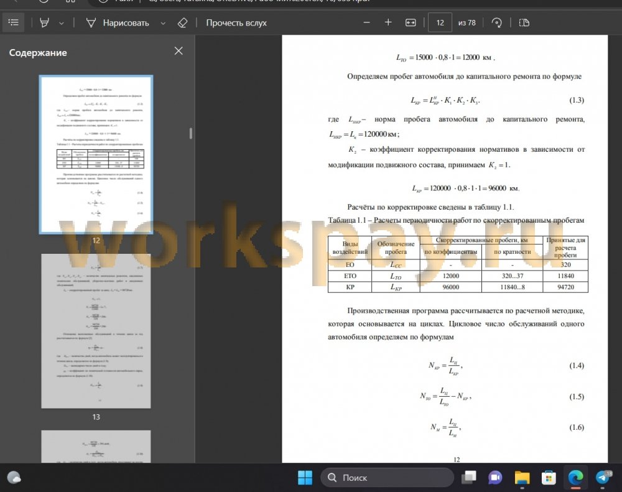
Task: Start Прочесть вслух read aloud
Action: click(x=236, y=23)
